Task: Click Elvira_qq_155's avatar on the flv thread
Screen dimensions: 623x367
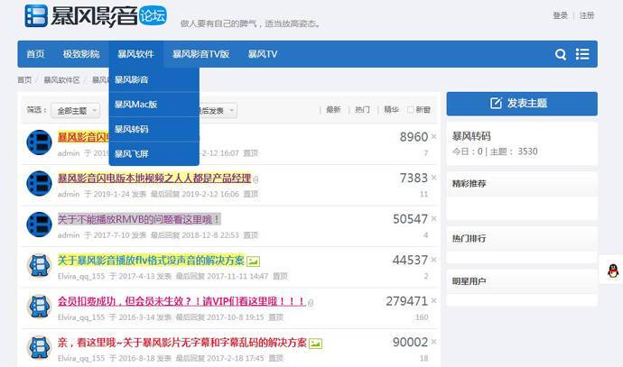Action: (39, 265)
